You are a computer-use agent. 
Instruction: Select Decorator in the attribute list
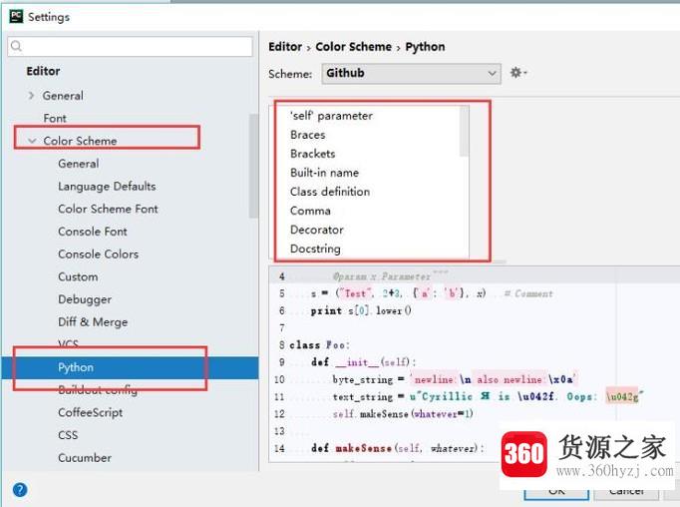[x=317, y=230]
